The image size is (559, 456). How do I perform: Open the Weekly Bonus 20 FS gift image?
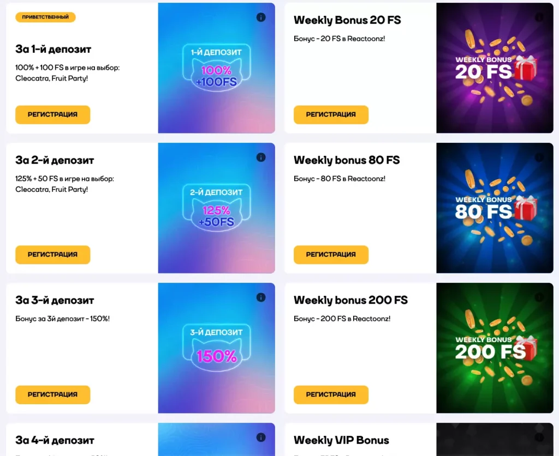pyautogui.click(x=495, y=68)
